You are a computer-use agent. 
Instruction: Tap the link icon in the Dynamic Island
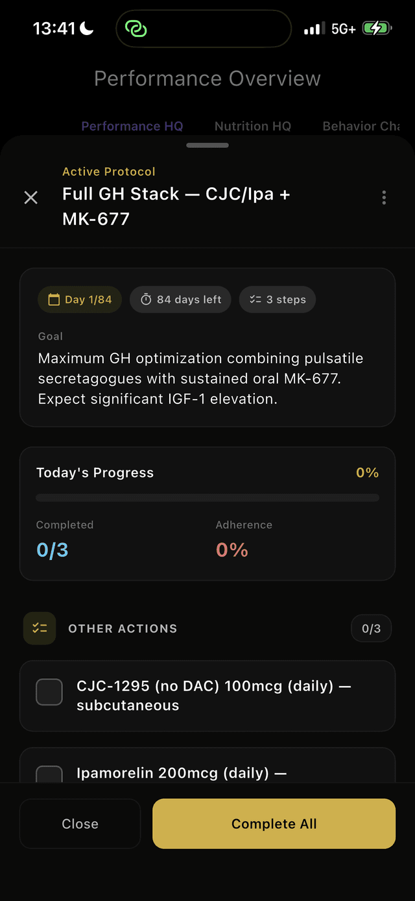pos(136,29)
